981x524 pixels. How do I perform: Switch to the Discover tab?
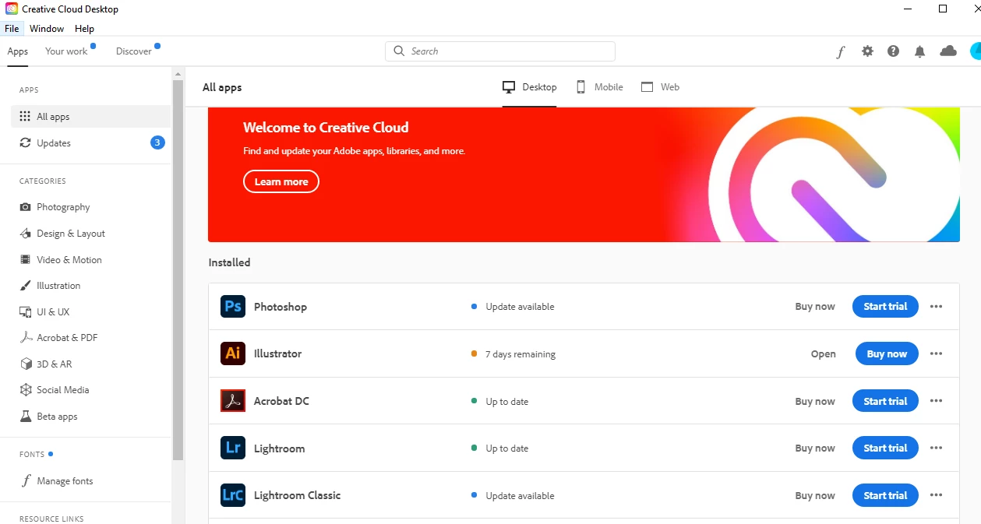134,51
